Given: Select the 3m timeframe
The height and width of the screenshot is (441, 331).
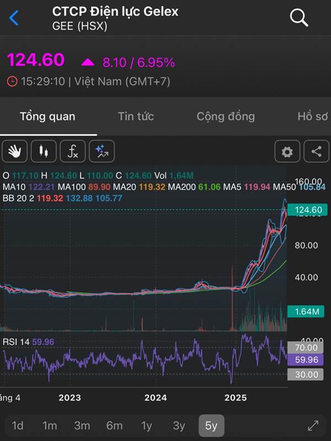Looking at the screenshot, I should click(82, 426).
